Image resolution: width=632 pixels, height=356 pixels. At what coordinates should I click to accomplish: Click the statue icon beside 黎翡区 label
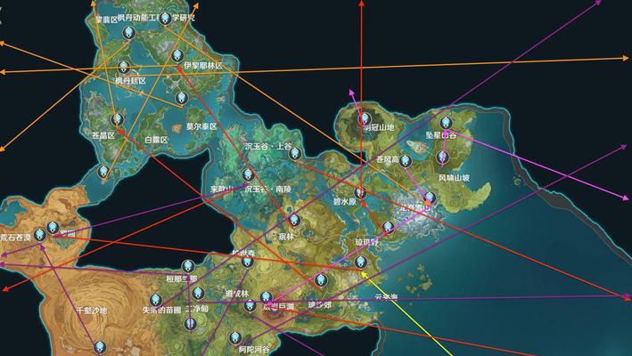pyautogui.click(x=128, y=32)
